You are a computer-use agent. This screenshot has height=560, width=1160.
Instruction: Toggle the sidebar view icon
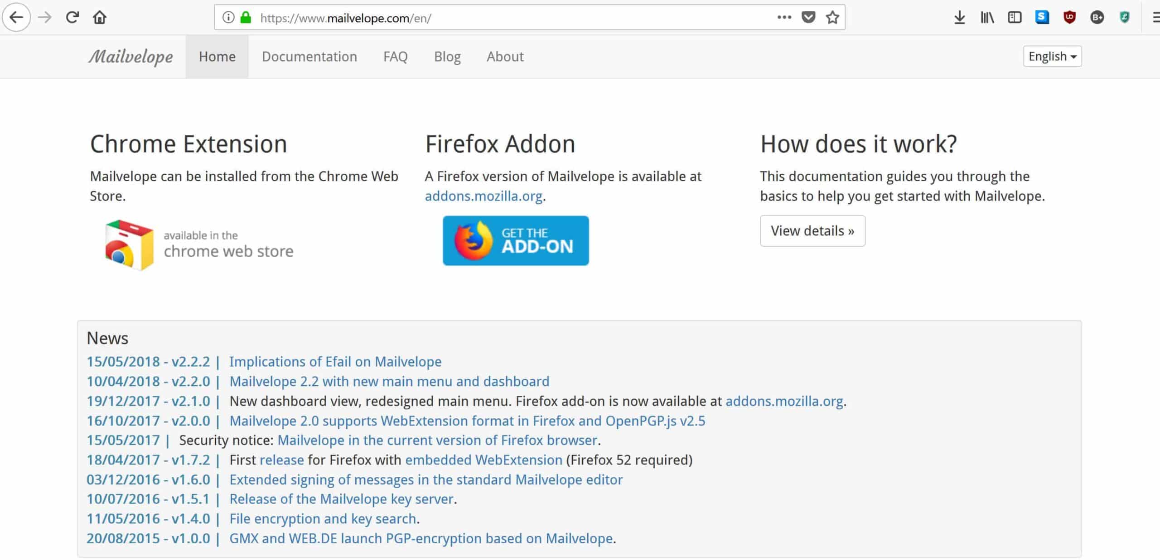(1015, 18)
